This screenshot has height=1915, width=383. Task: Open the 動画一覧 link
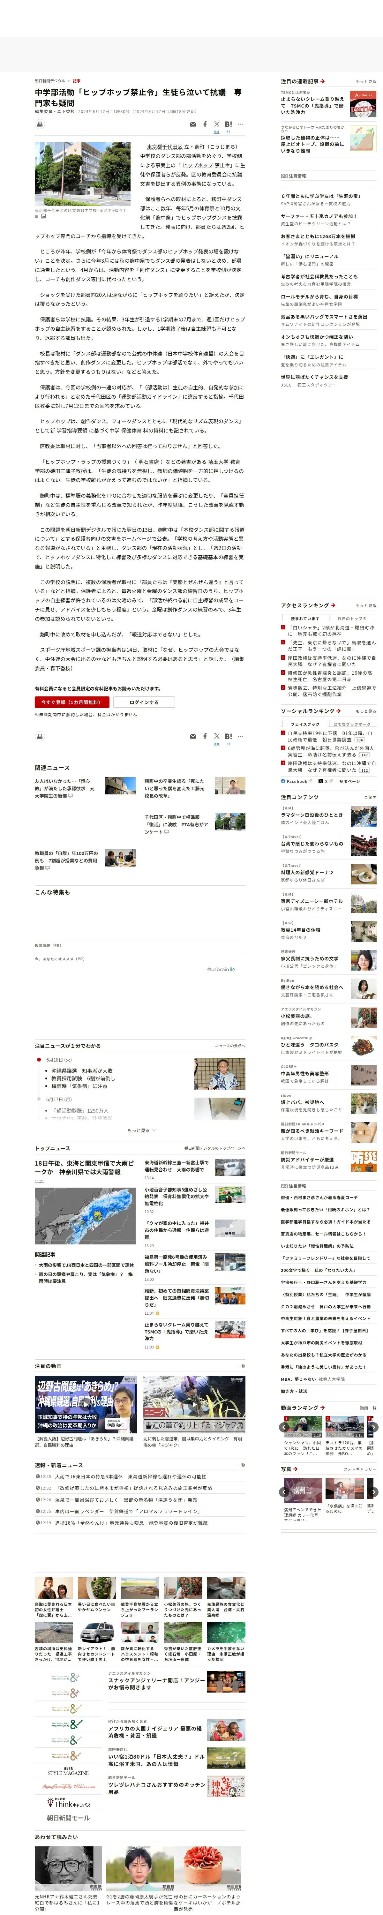368,1407
